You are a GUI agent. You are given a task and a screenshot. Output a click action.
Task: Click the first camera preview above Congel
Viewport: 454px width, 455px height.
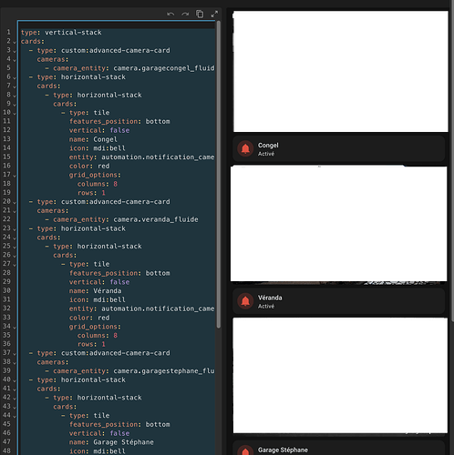click(341, 72)
